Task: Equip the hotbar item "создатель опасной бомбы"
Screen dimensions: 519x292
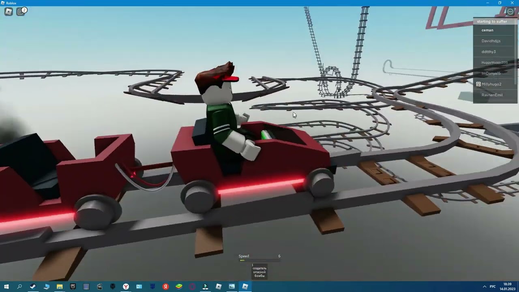Action: (x=259, y=272)
